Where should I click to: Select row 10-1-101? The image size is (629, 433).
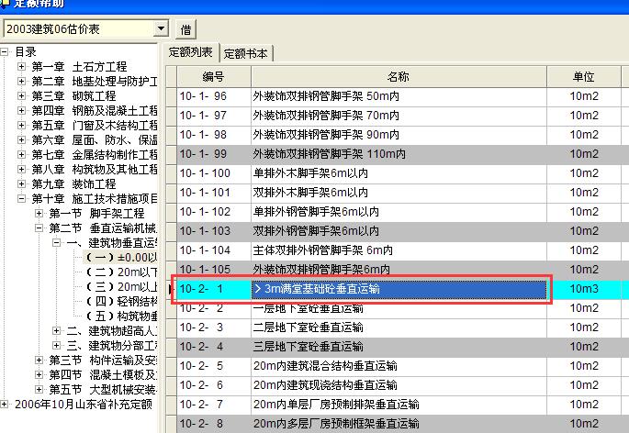click(399, 193)
